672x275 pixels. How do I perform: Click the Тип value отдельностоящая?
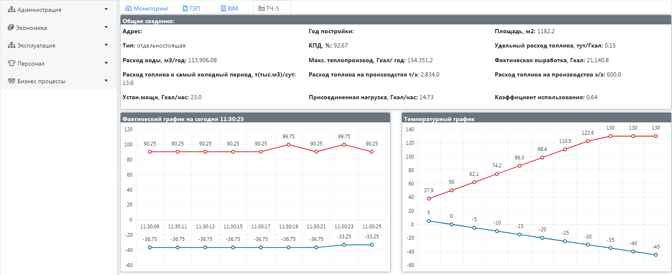[161, 45]
